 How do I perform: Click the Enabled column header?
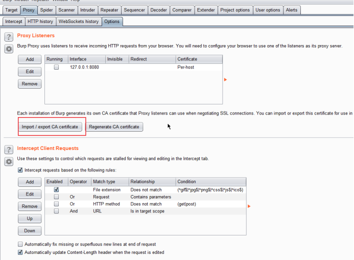(x=56, y=182)
